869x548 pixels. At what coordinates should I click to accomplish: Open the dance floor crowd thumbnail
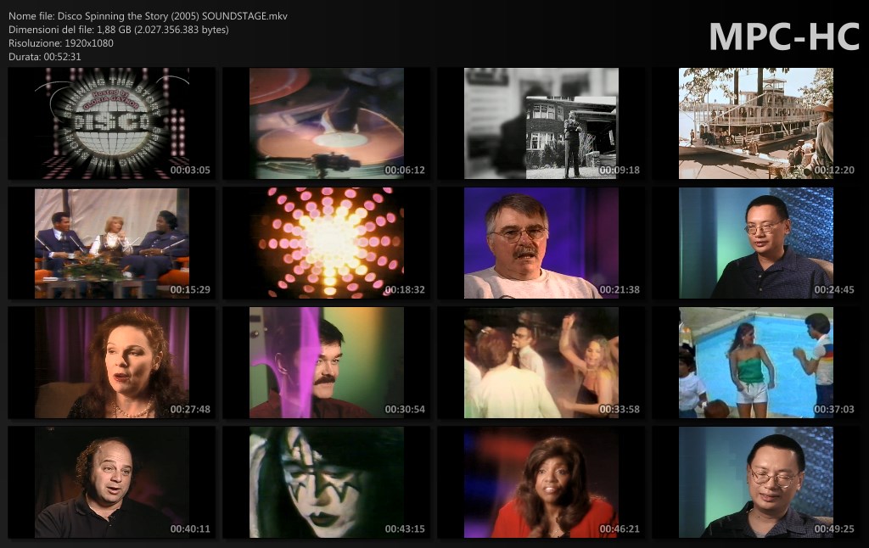(541, 363)
